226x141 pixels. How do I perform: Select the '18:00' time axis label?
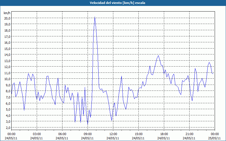(x=164, y=134)
